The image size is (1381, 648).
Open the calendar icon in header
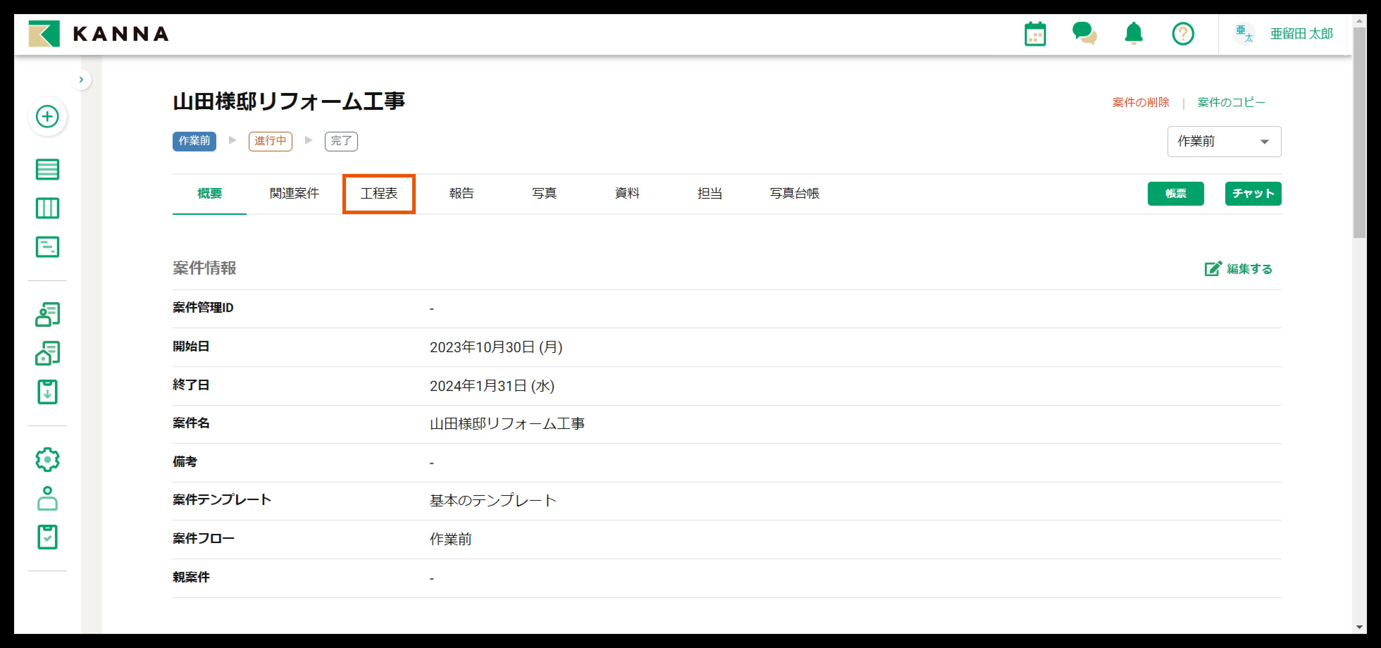pyautogui.click(x=1035, y=34)
